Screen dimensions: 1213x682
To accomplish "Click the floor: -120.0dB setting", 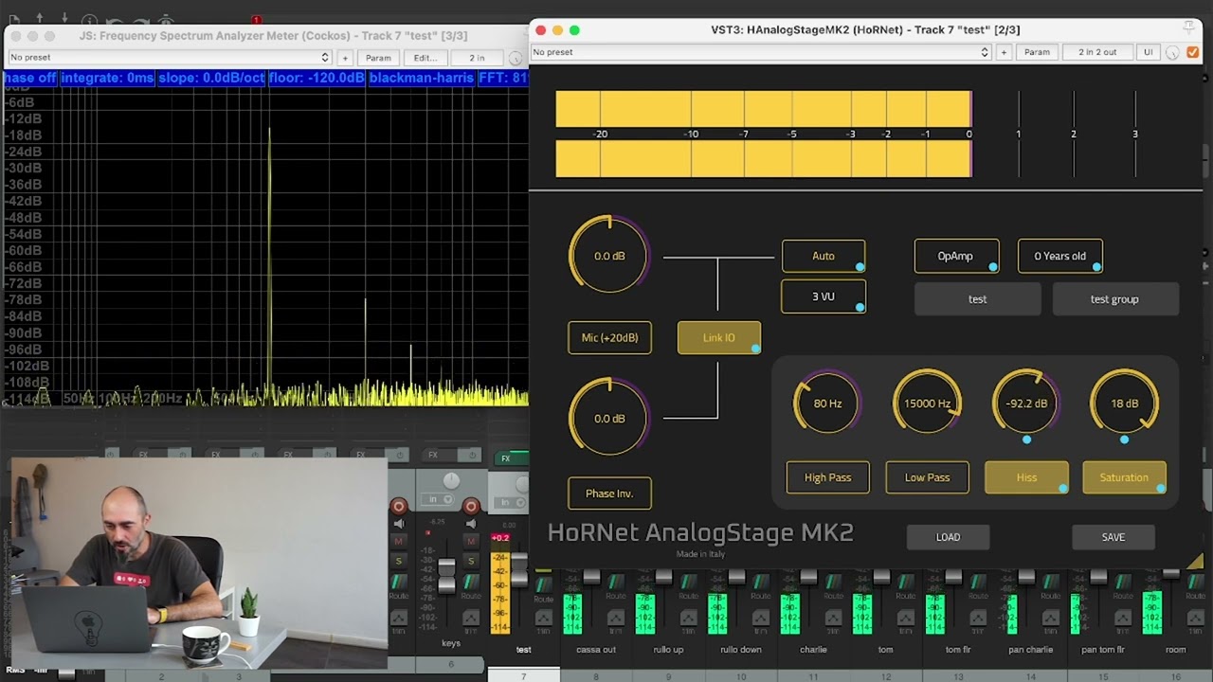I will tap(317, 78).
